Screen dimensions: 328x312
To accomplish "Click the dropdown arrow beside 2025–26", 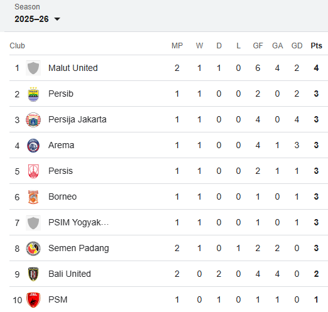I will pos(57,19).
